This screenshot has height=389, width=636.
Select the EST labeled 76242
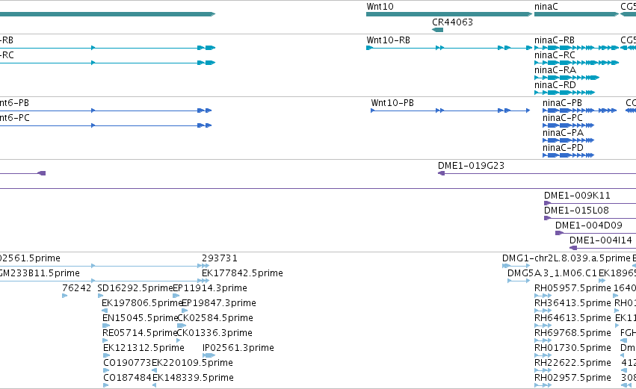pyautogui.click(x=77, y=288)
